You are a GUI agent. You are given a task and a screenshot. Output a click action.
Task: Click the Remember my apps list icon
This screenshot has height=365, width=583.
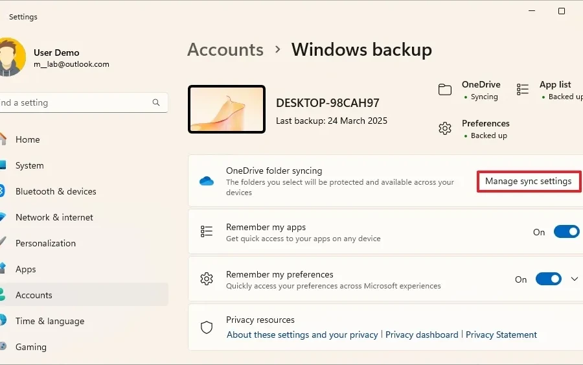(x=207, y=231)
